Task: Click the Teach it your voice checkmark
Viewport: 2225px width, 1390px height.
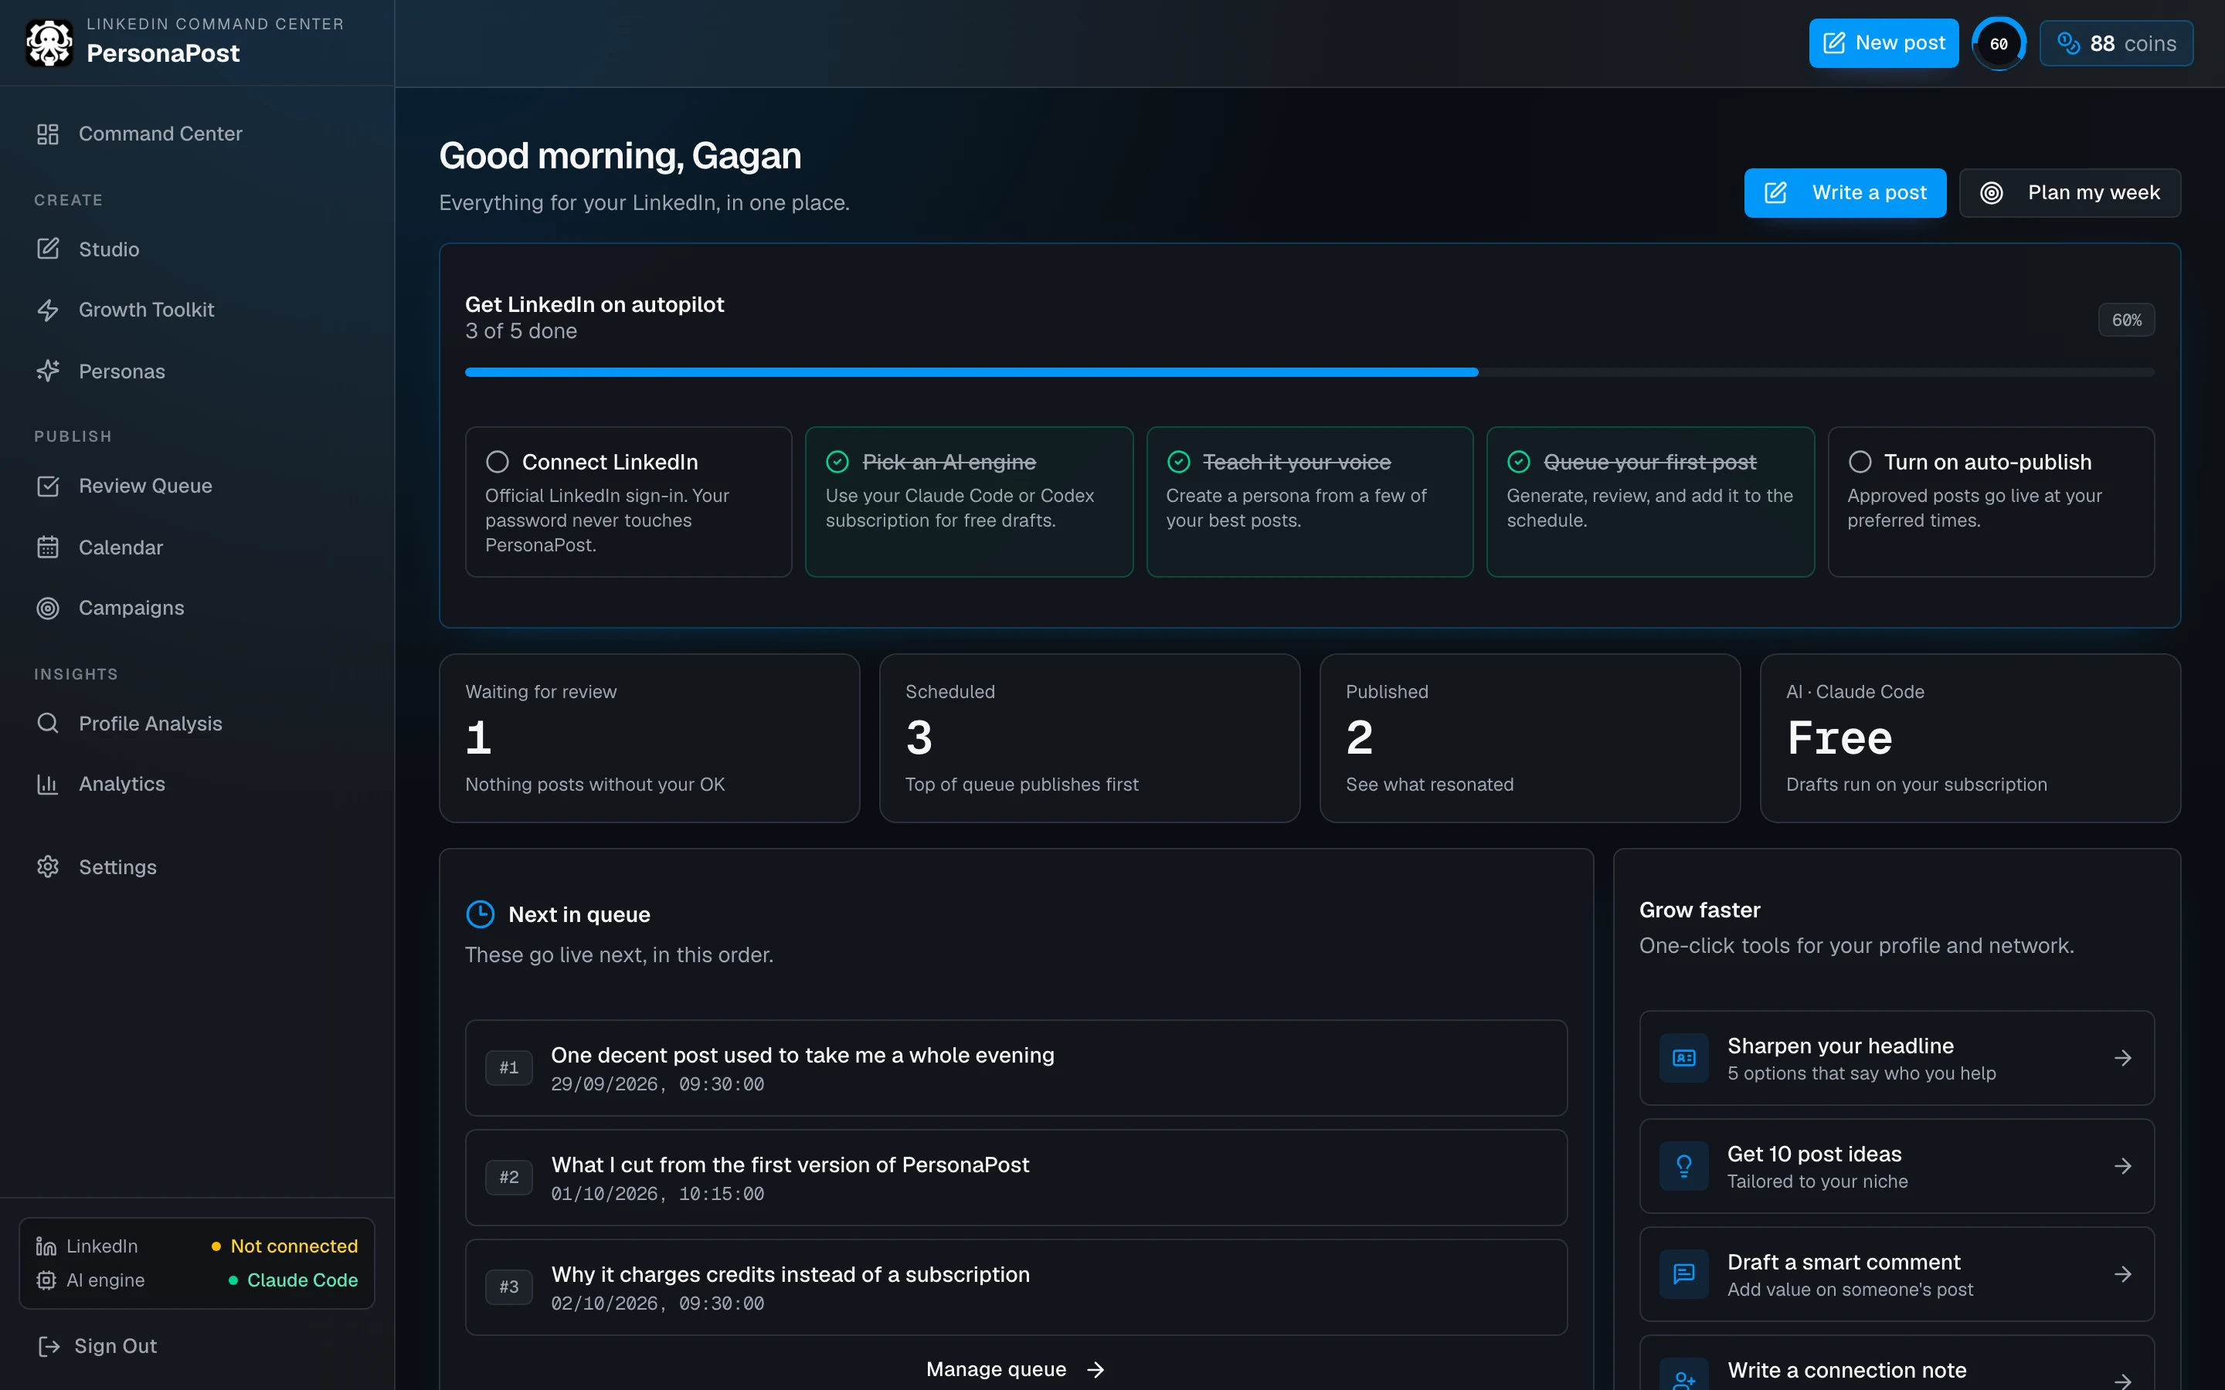Action: (1179, 462)
